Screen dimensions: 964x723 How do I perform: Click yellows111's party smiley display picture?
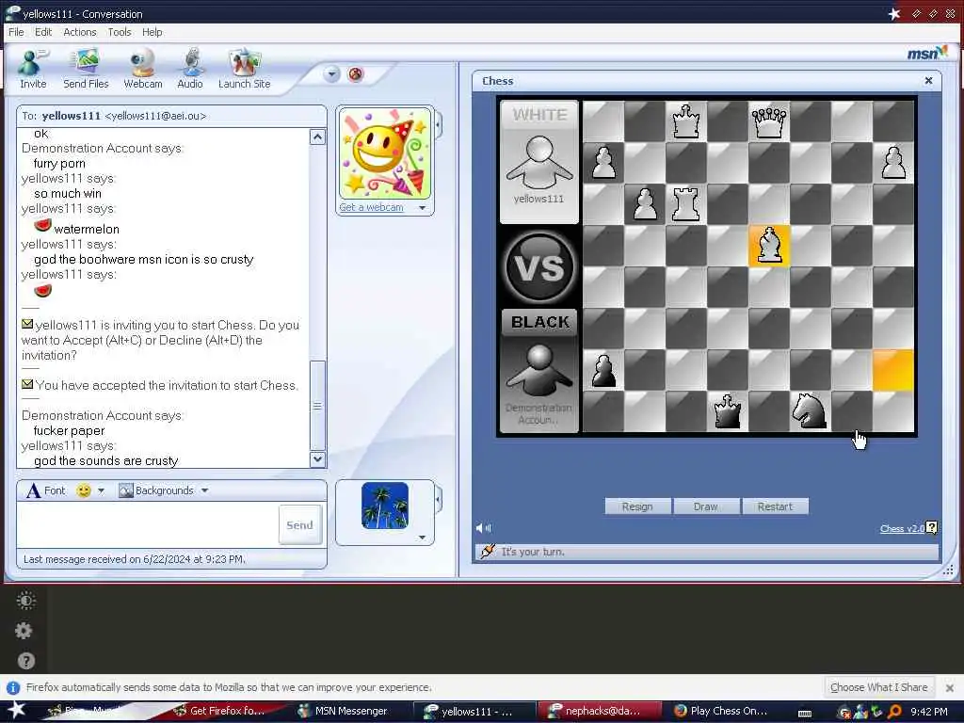click(385, 153)
